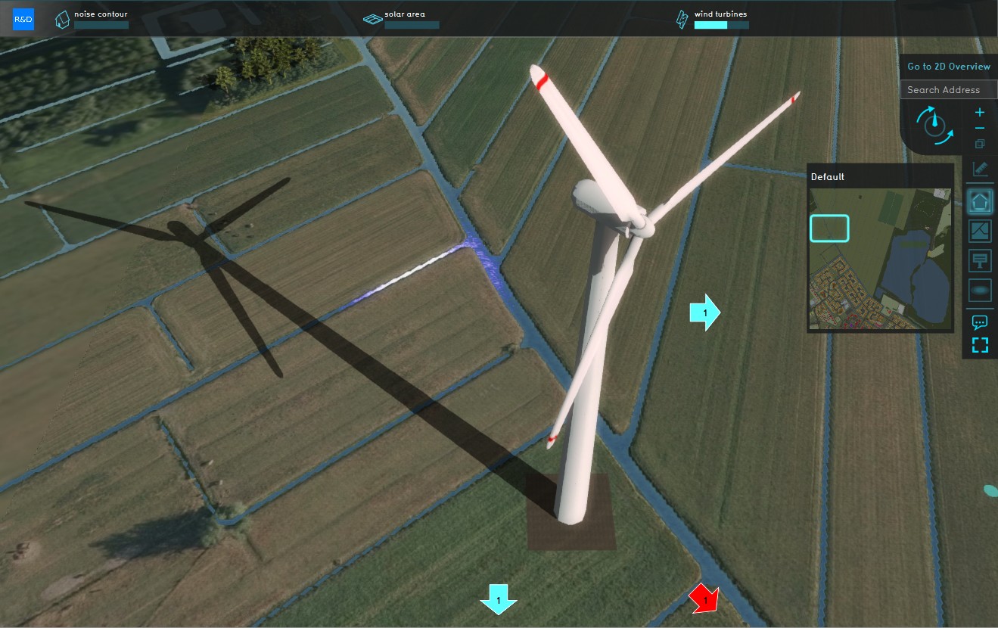Select the measuring ruler tool

(x=980, y=169)
